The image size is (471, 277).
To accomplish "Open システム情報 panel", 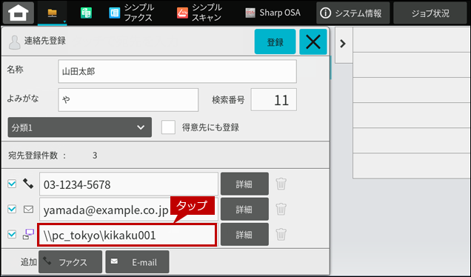I will point(353,13).
